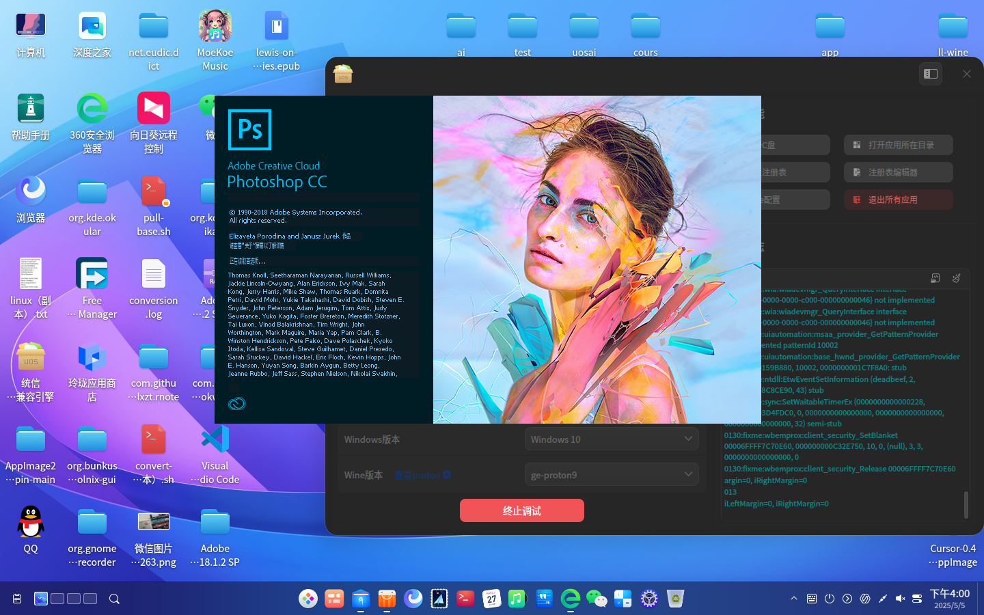Screen dimensions: 984x615
Task: Click the export log icon above the debug log
Action: (x=935, y=278)
